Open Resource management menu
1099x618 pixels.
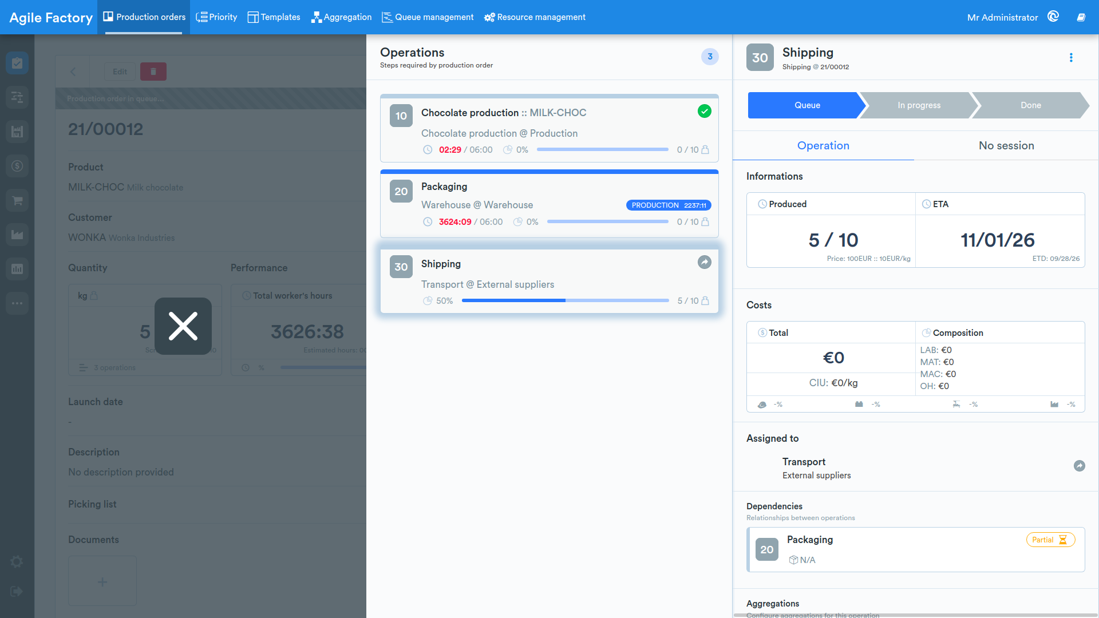click(535, 17)
